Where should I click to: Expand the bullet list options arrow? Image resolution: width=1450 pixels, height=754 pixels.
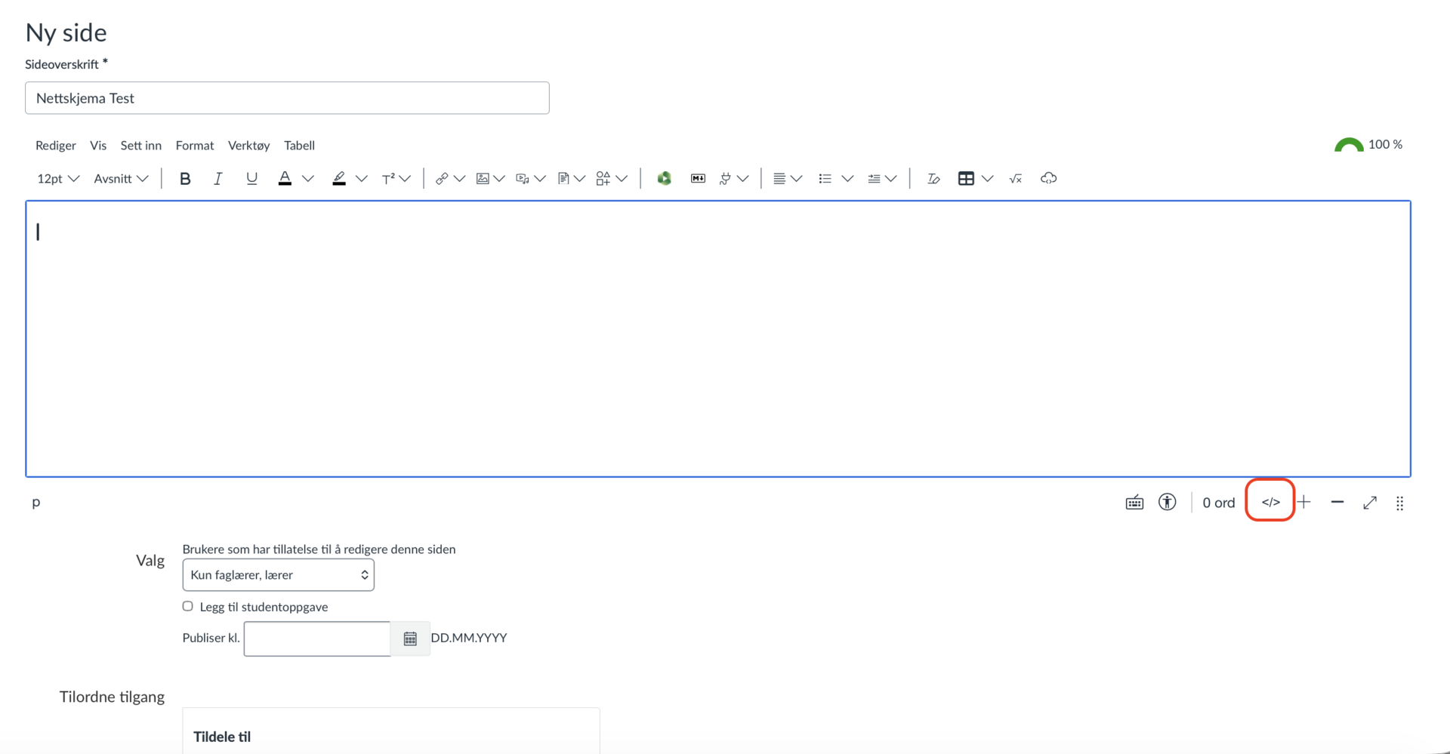847,179
